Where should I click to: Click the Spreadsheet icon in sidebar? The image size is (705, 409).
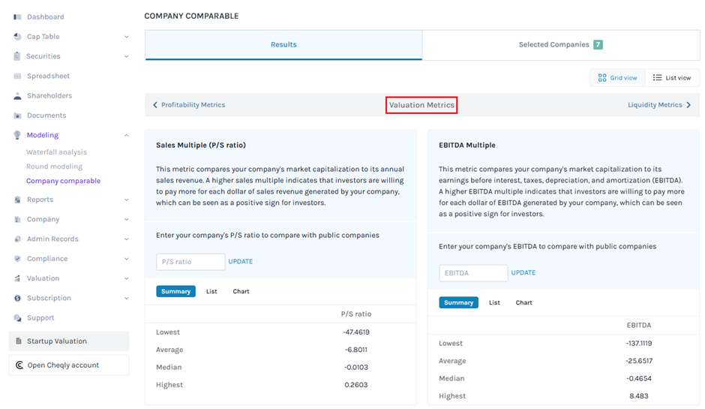click(17, 76)
